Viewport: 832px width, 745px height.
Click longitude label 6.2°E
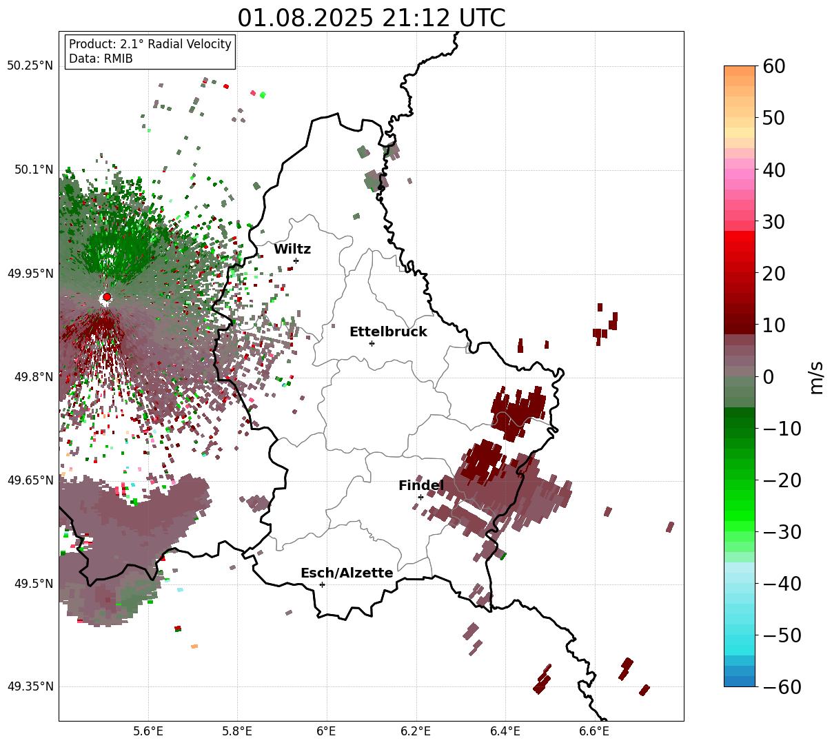(416, 732)
